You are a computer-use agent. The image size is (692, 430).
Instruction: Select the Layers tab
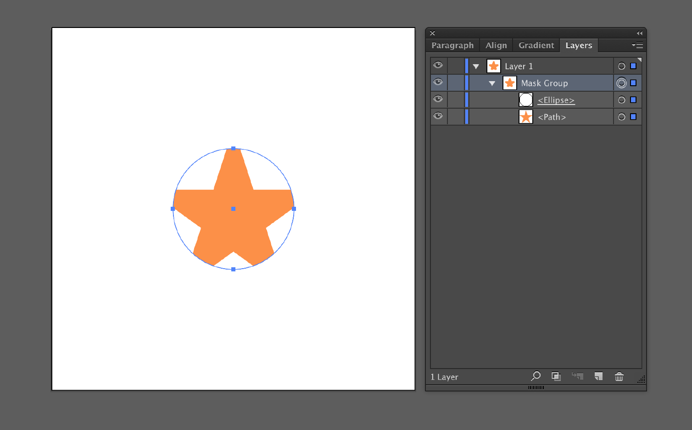[x=579, y=45]
